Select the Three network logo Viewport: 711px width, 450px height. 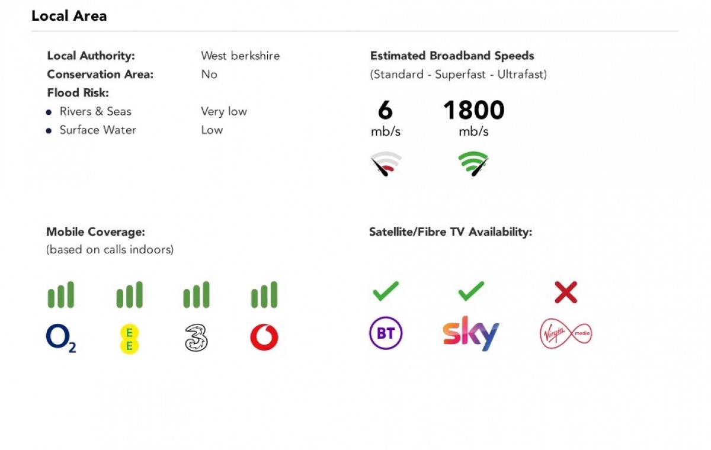(196, 338)
